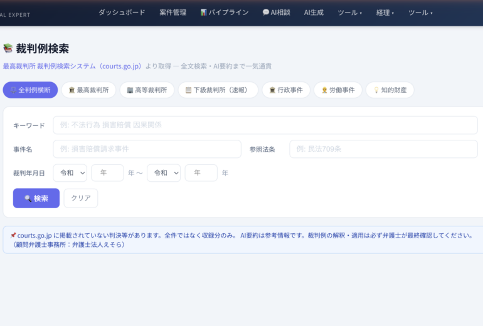Click the キーワード input field
483x326 pixels.
265,125
